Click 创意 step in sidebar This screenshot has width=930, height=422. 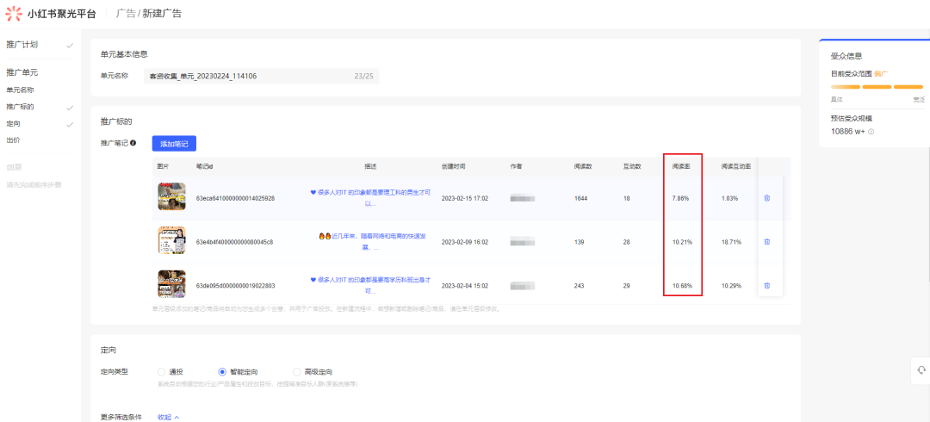tap(15, 167)
